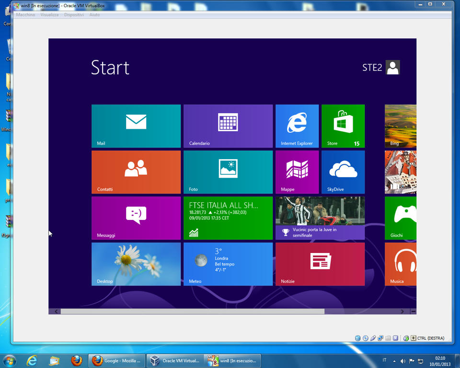Open the Desktop tile with daisies
The image size is (460, 368).
pos(136,264)
